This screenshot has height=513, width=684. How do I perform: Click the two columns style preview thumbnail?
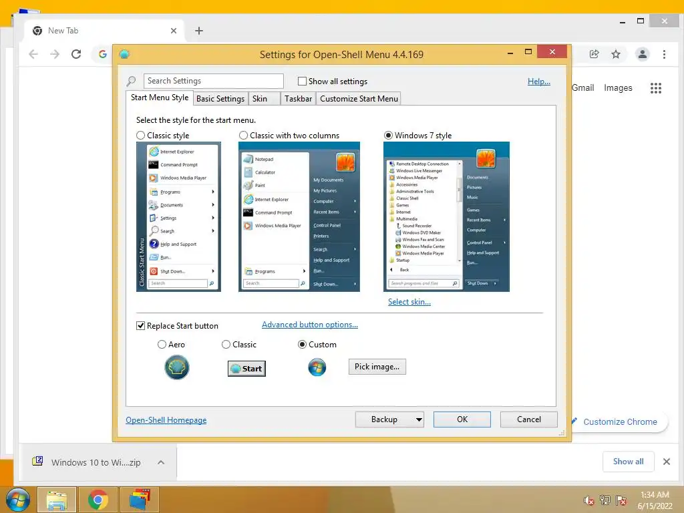click(299, 217)
